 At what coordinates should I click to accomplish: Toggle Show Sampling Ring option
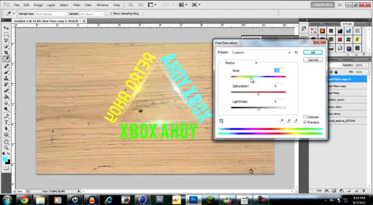[x=111, y=13]
